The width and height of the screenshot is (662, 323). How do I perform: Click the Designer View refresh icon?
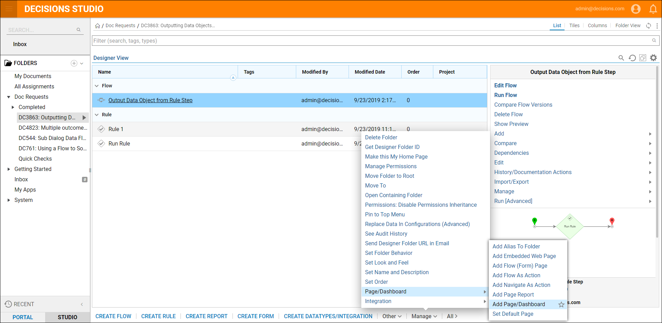pos(632,58)
